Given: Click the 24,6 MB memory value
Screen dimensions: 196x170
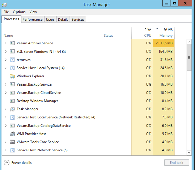Looking at the screenshot, I should coord(166,68).
